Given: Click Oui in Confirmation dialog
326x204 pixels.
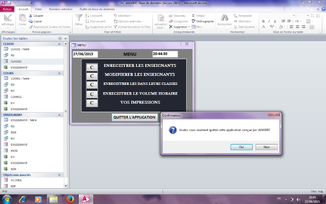Looking at the screenshot, I should click(241, 147).
